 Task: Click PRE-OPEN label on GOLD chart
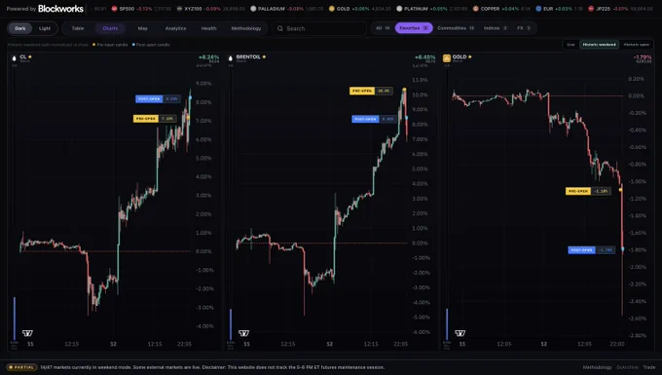(578, 191)
